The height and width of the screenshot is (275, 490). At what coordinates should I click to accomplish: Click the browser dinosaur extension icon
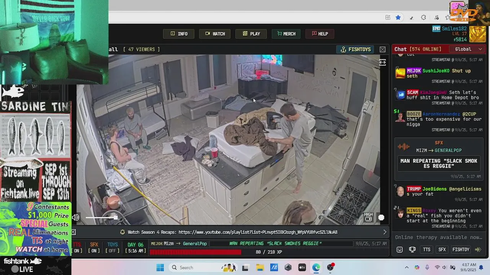(412, 18)
